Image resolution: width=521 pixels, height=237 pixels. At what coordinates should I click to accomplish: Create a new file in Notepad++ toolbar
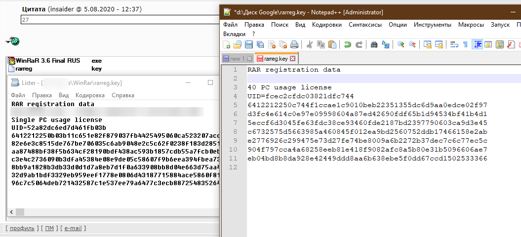226,44
